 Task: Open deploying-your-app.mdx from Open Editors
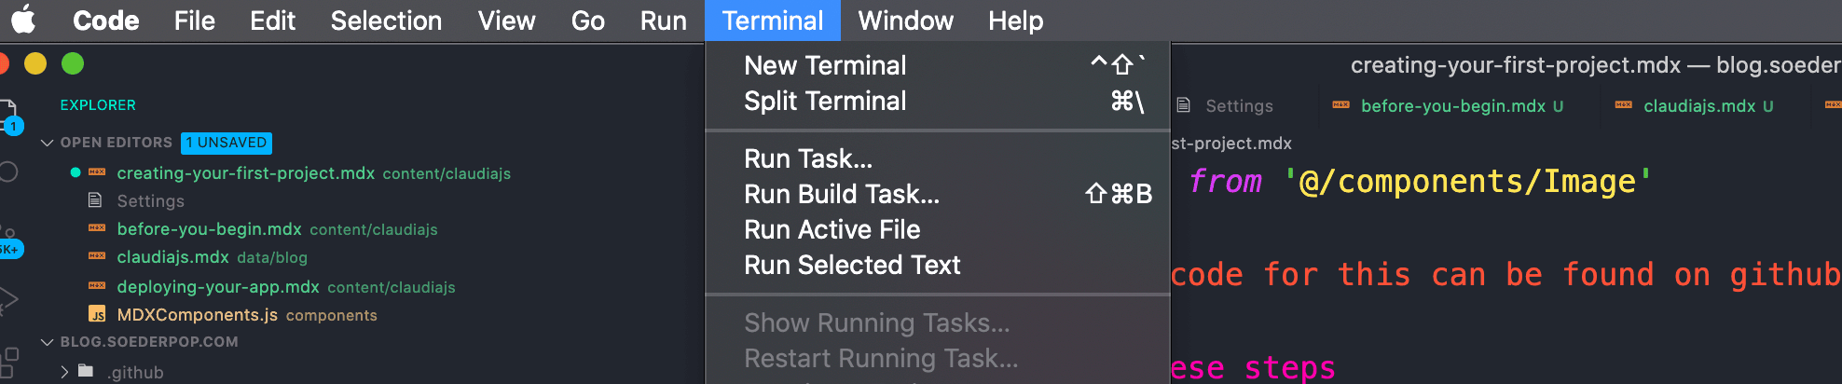tap(218, 287)
